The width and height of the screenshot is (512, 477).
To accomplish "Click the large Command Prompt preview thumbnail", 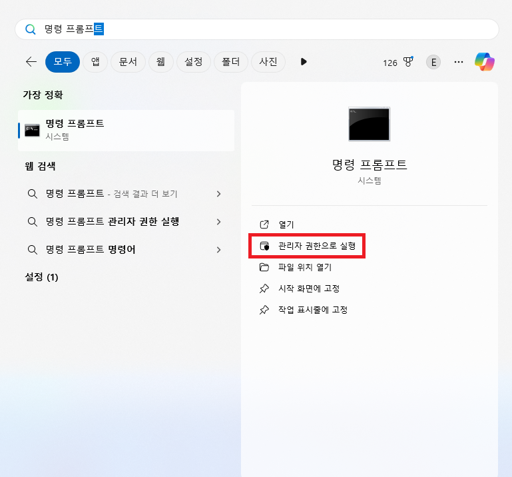I will point(369,124).
